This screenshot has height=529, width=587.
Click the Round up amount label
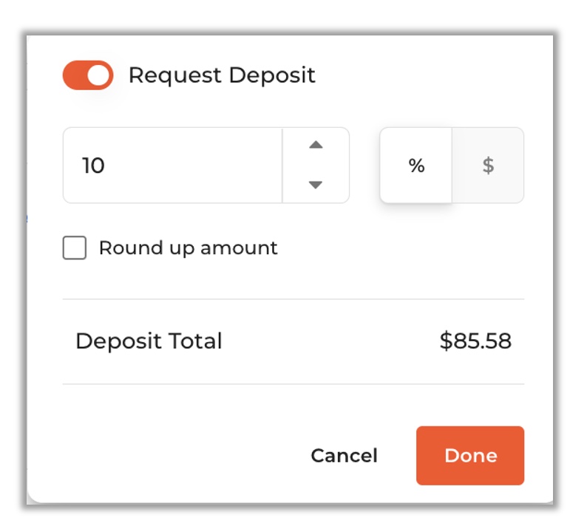pos(189,248)
